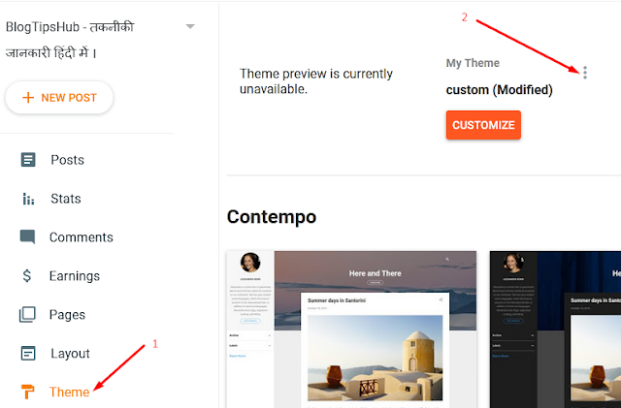Select the dark Contempo theme thumbnail
The height and width of the screenshot is (408, 621).
[555, 330]
